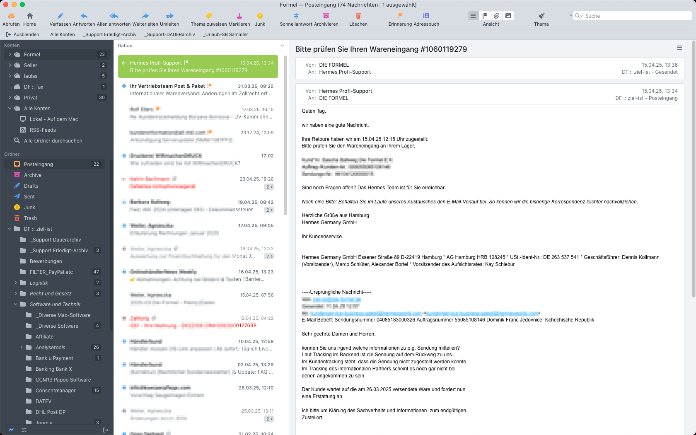The image size is (696, 435).
Task: Click the message list scrollbar
Action: click(285, 135)
